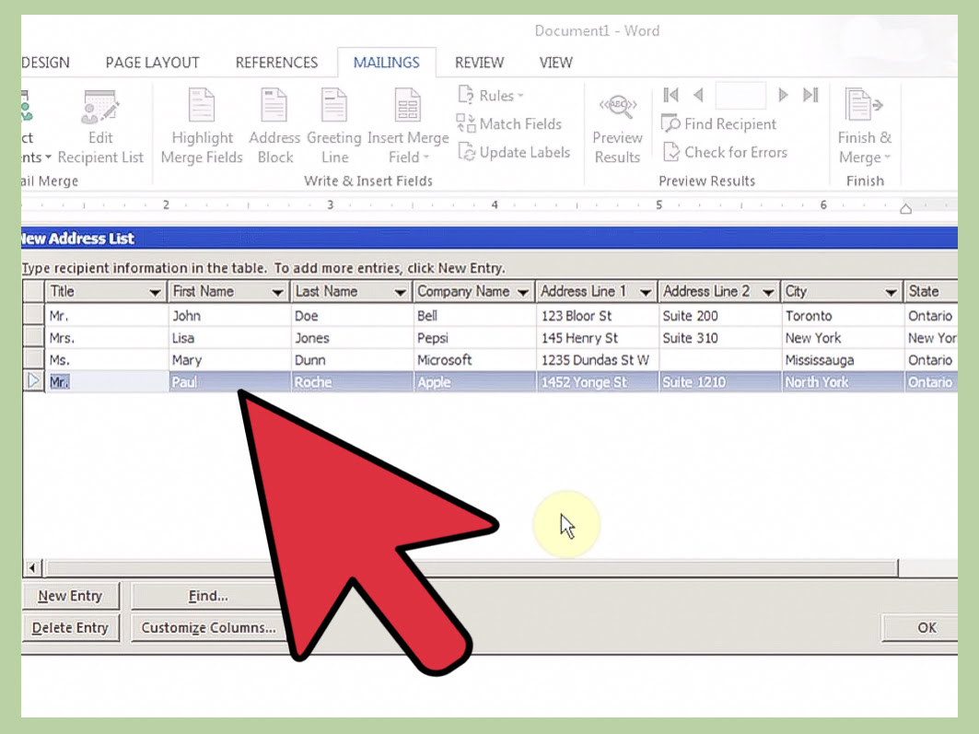Click the cell "Jones"
979x734 pixels.
tap(352, 338)
